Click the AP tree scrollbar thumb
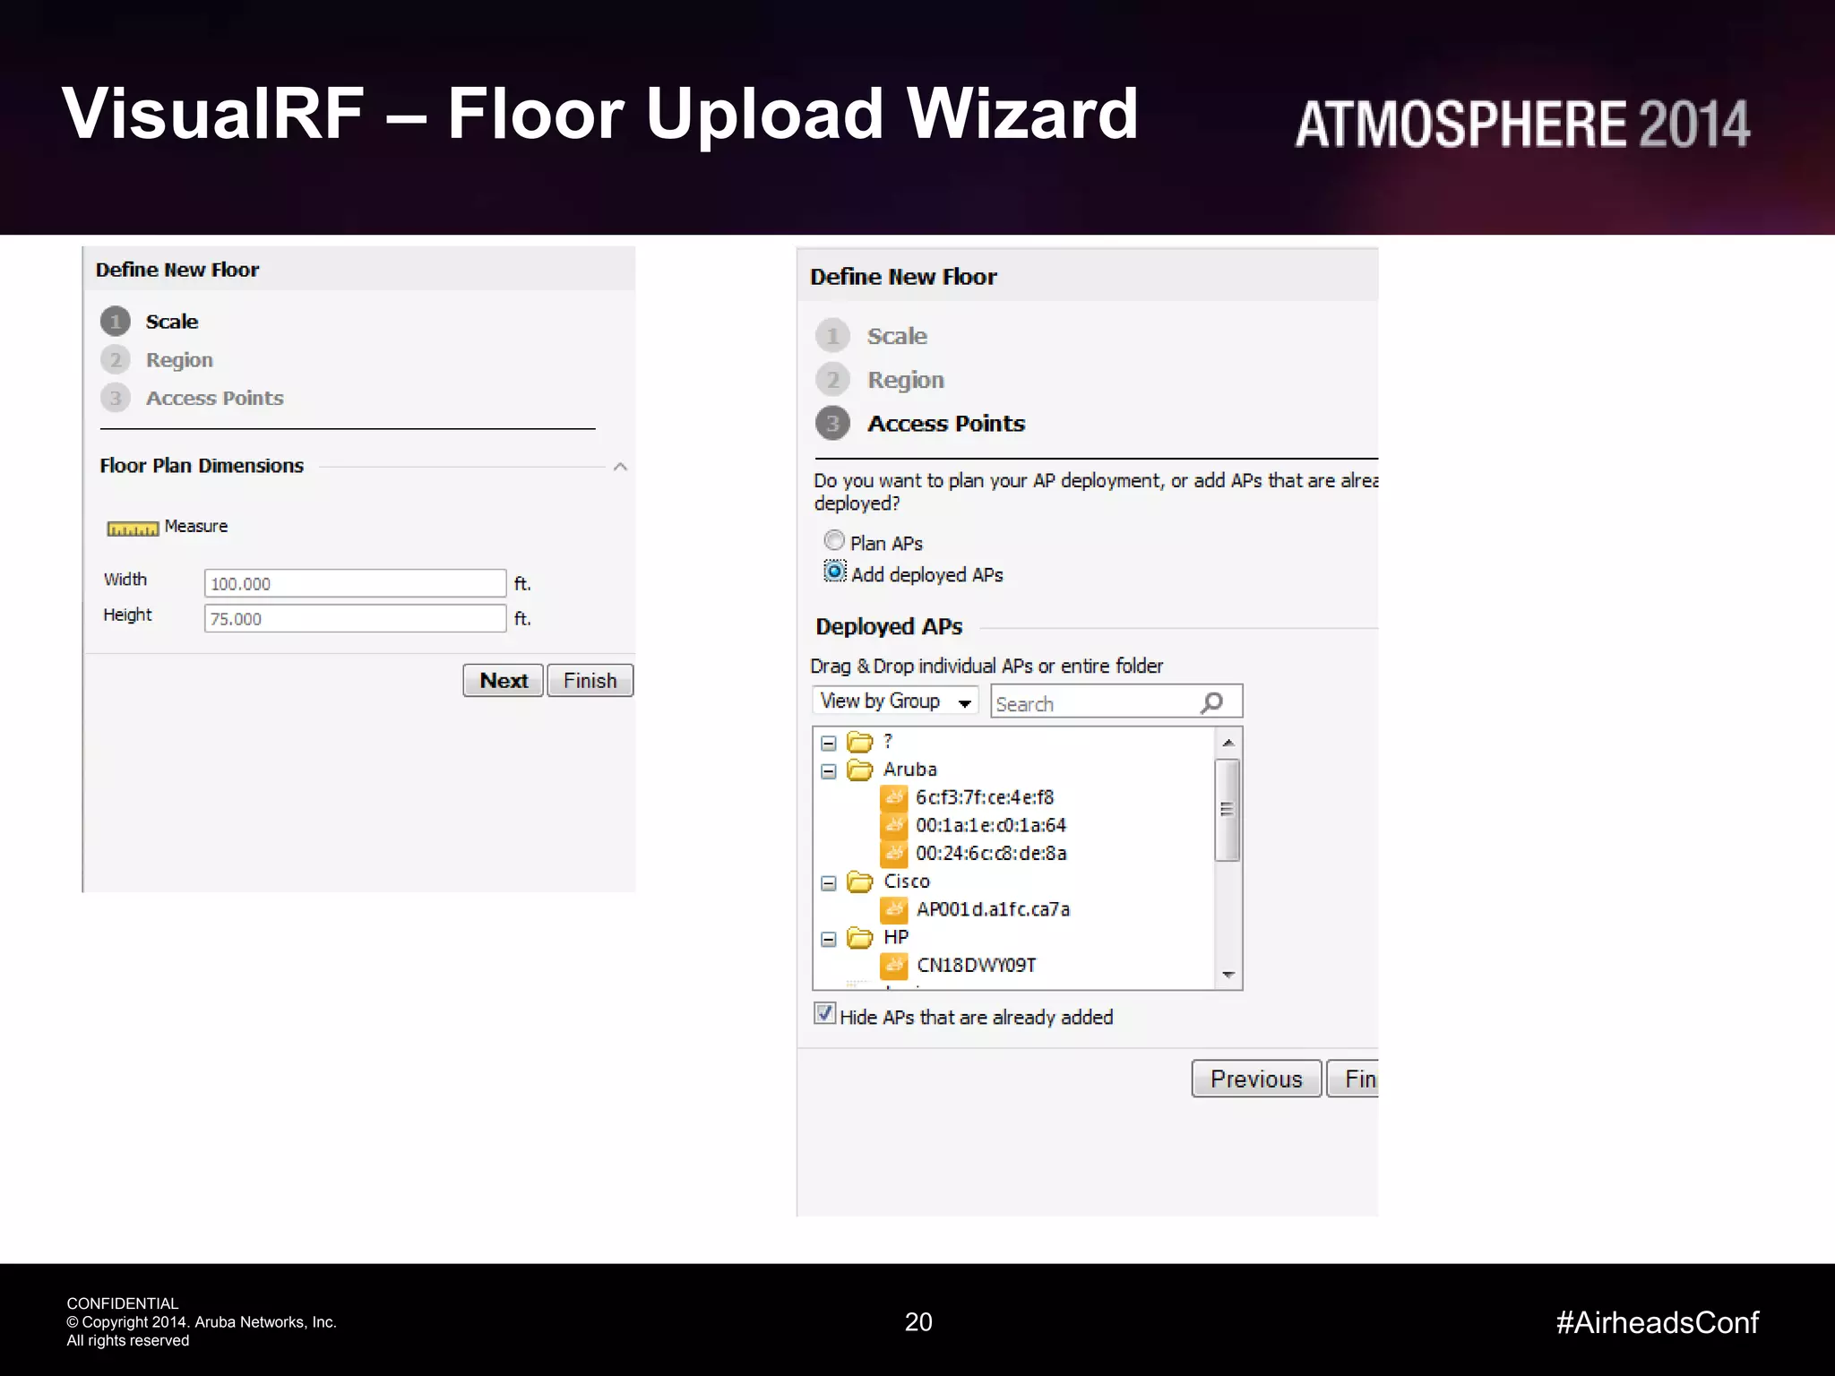Viewport: 1835px width, 1376px height. [x=1228, y=810]
